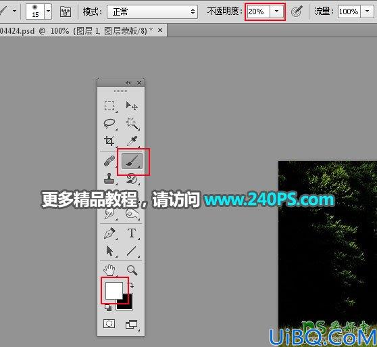Close the floating tools panel

139,83
